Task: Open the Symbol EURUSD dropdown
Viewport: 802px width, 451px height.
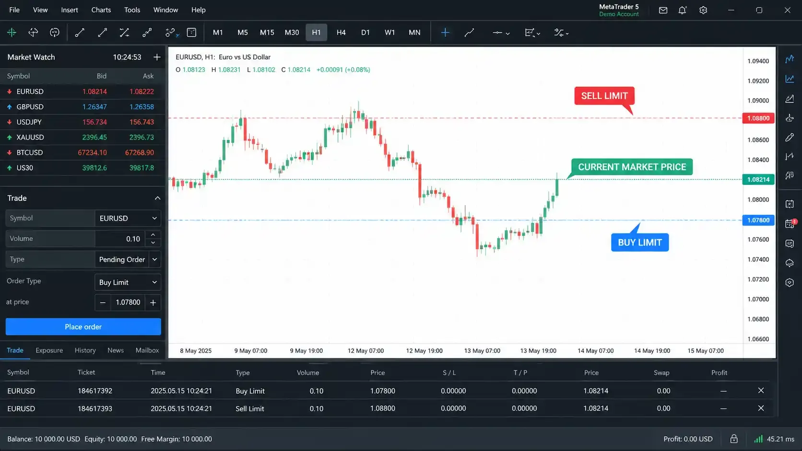Action: click(128, 218)
